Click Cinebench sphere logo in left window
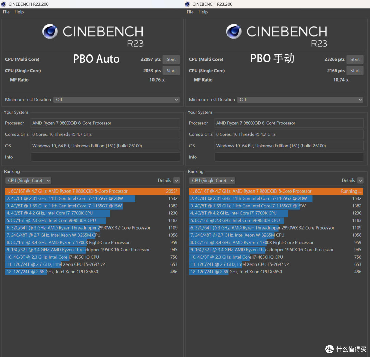The height and width of the screenshot is (357, 370). [x=50, y=32]
